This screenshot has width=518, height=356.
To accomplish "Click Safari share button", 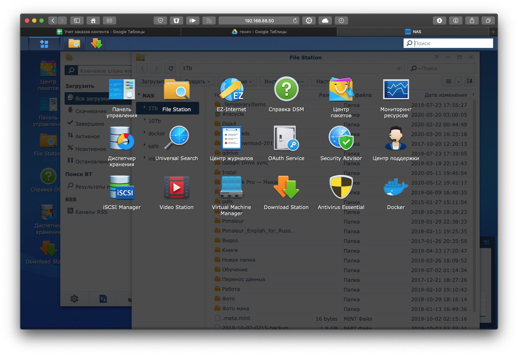I will point(472,21).
